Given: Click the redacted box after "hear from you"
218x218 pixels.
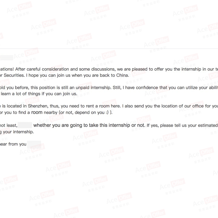Looking at the screenshot, I should tap(34, 144).
